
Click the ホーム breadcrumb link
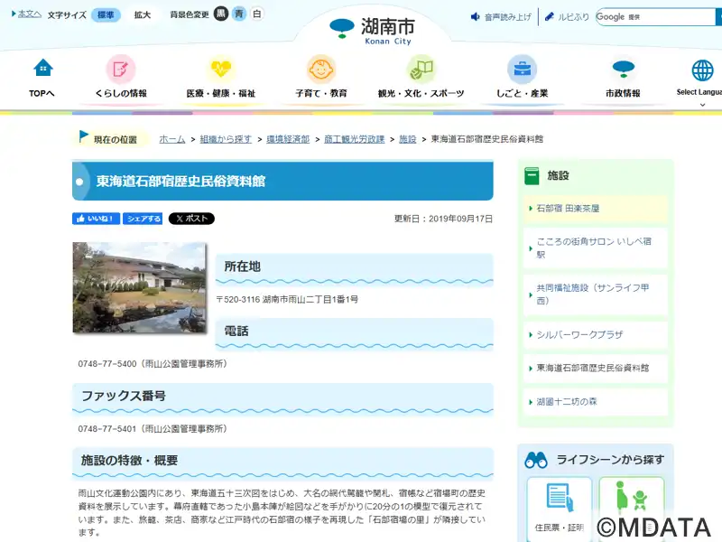coord(171,139)
